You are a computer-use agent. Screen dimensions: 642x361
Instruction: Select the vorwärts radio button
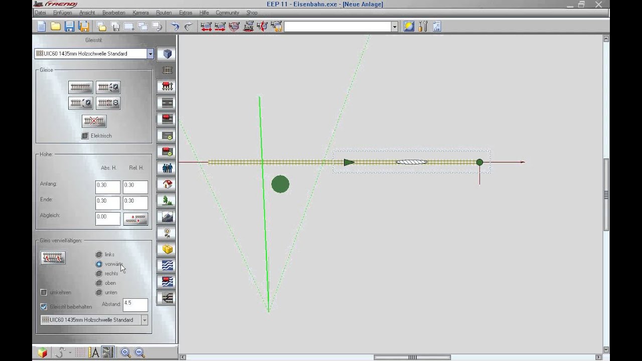99,264
